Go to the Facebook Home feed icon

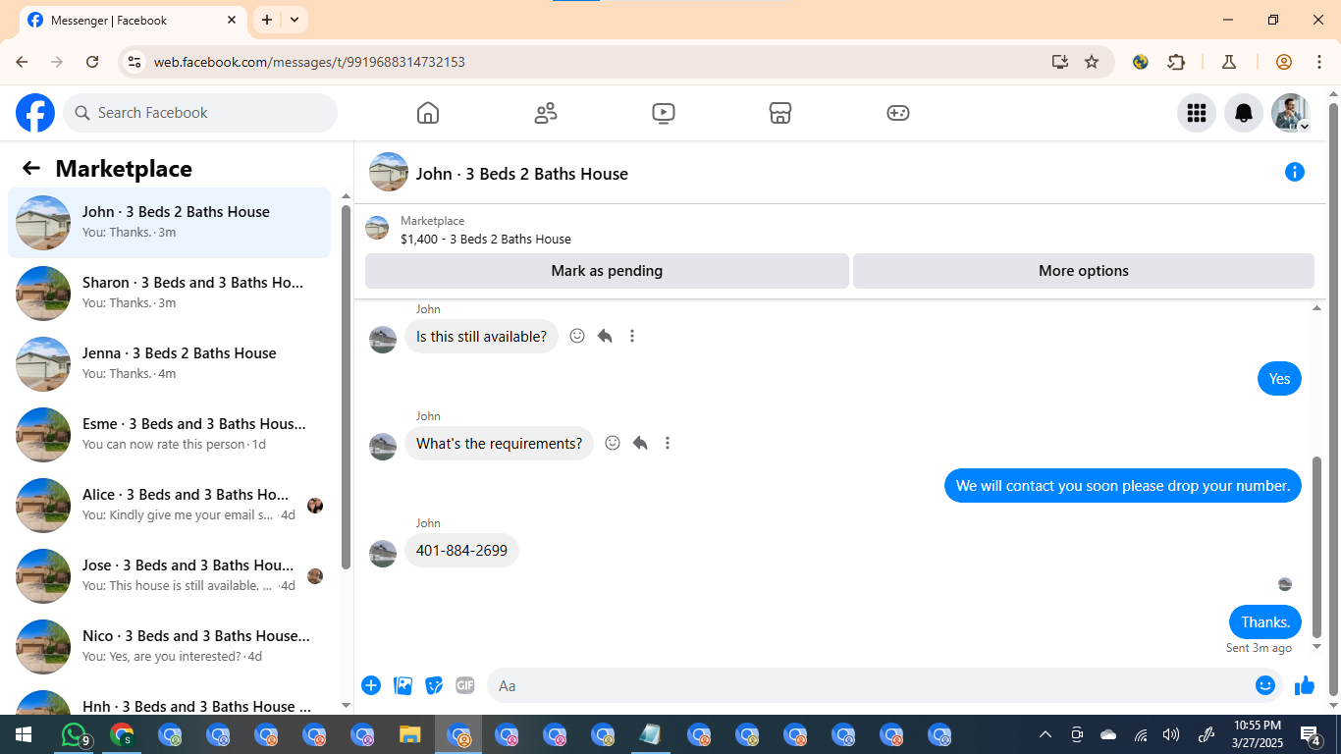pos(428,113)
